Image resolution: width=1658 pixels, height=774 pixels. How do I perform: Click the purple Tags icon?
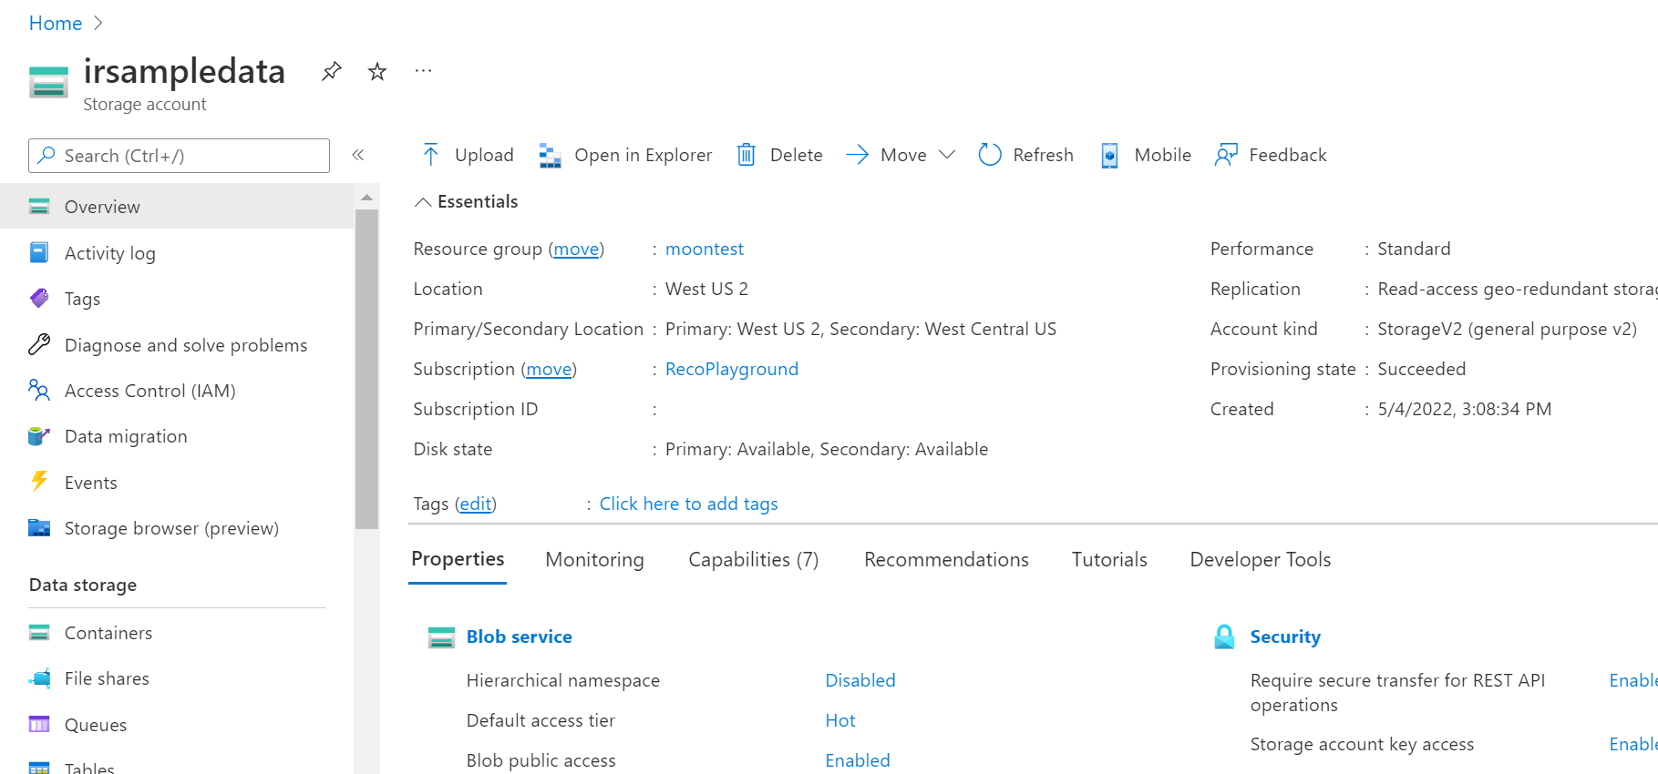(39, 298)
